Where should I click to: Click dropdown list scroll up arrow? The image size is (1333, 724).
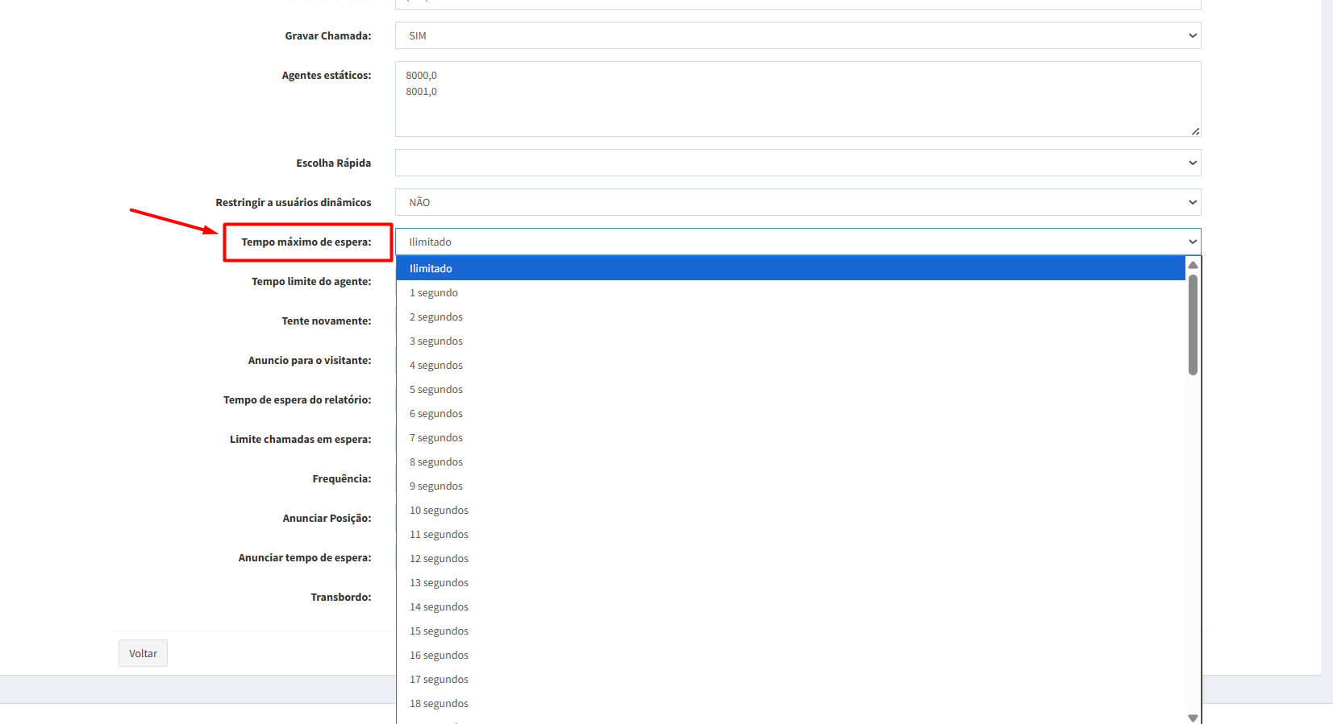click(x=1193, y=265)
